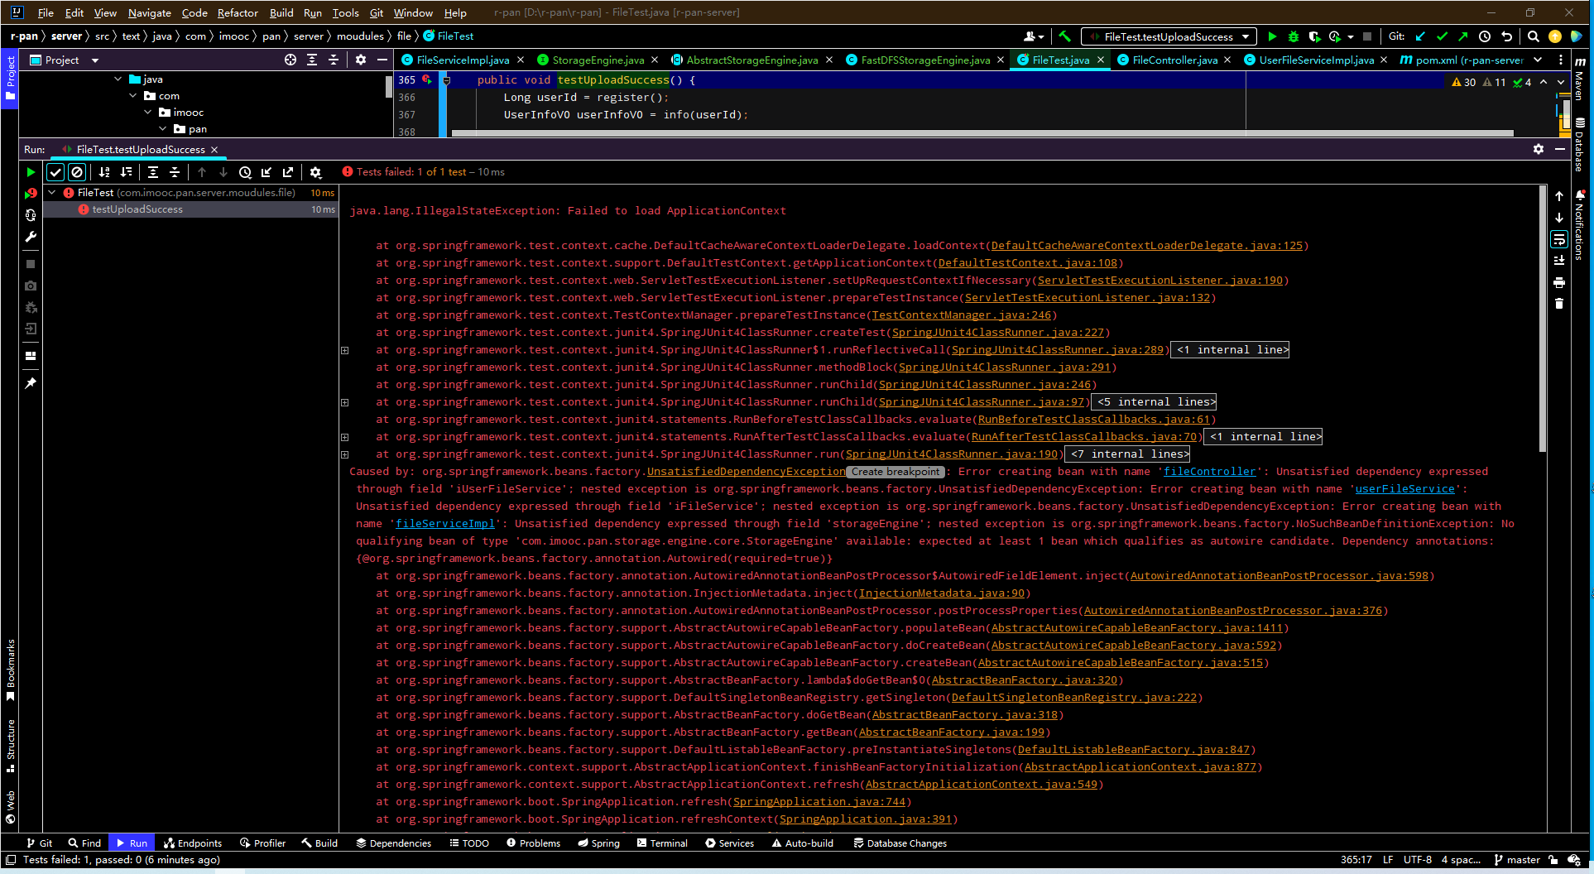This screenshot has width=1594, height=874.
Task: Click console vertical scrollbar
Action: point(1542,319)
